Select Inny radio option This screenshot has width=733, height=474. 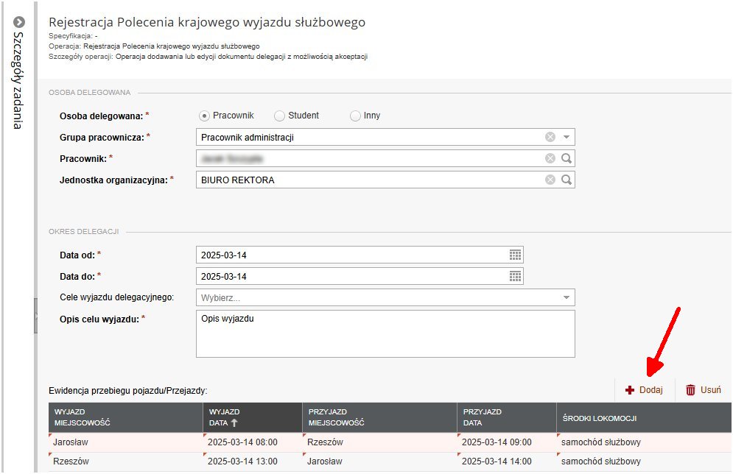click(355, 116)
